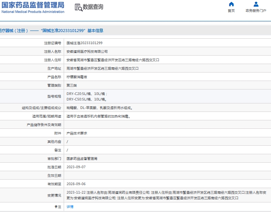Select registration number 国械注准20233101299 cell
The image size is (271, 212).
point(85,43)
